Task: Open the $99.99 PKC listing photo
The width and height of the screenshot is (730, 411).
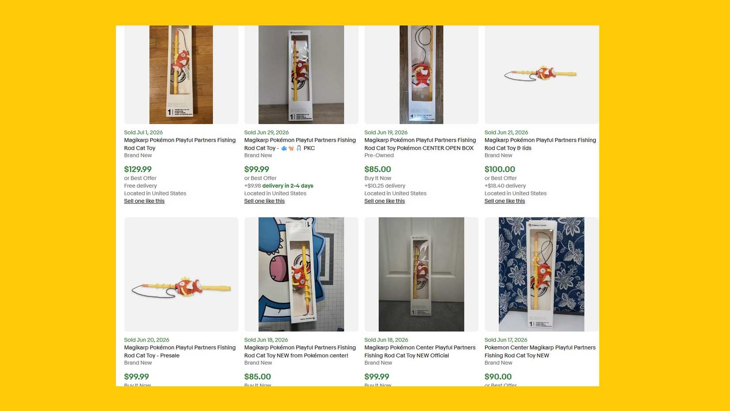Action: coord(301,74)
